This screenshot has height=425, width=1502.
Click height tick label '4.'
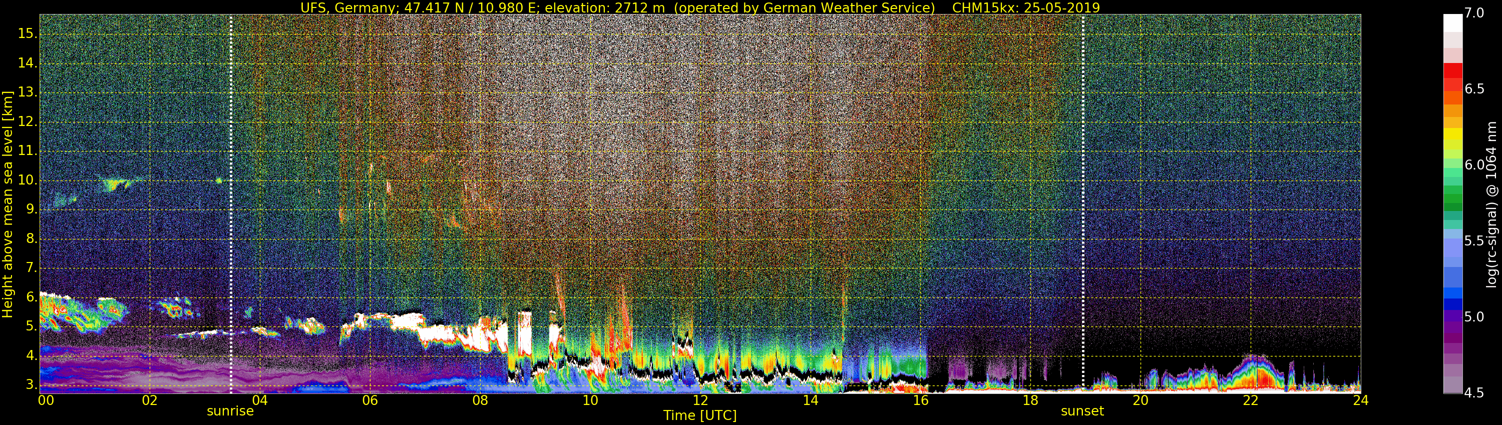(31, 355)
